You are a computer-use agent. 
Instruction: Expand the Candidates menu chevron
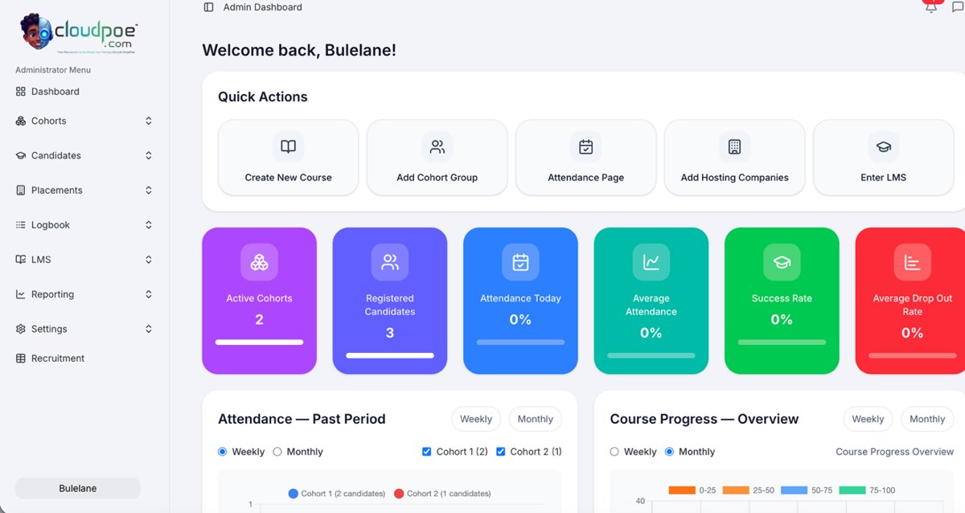149,156
